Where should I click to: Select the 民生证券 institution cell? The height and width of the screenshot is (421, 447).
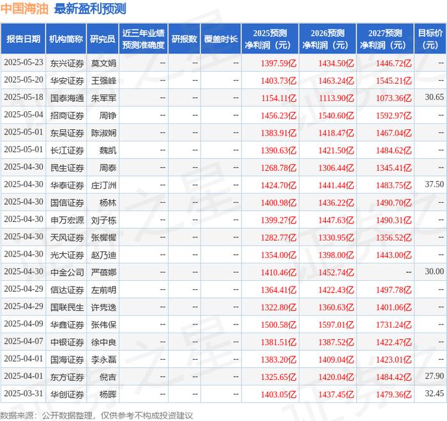67,168
